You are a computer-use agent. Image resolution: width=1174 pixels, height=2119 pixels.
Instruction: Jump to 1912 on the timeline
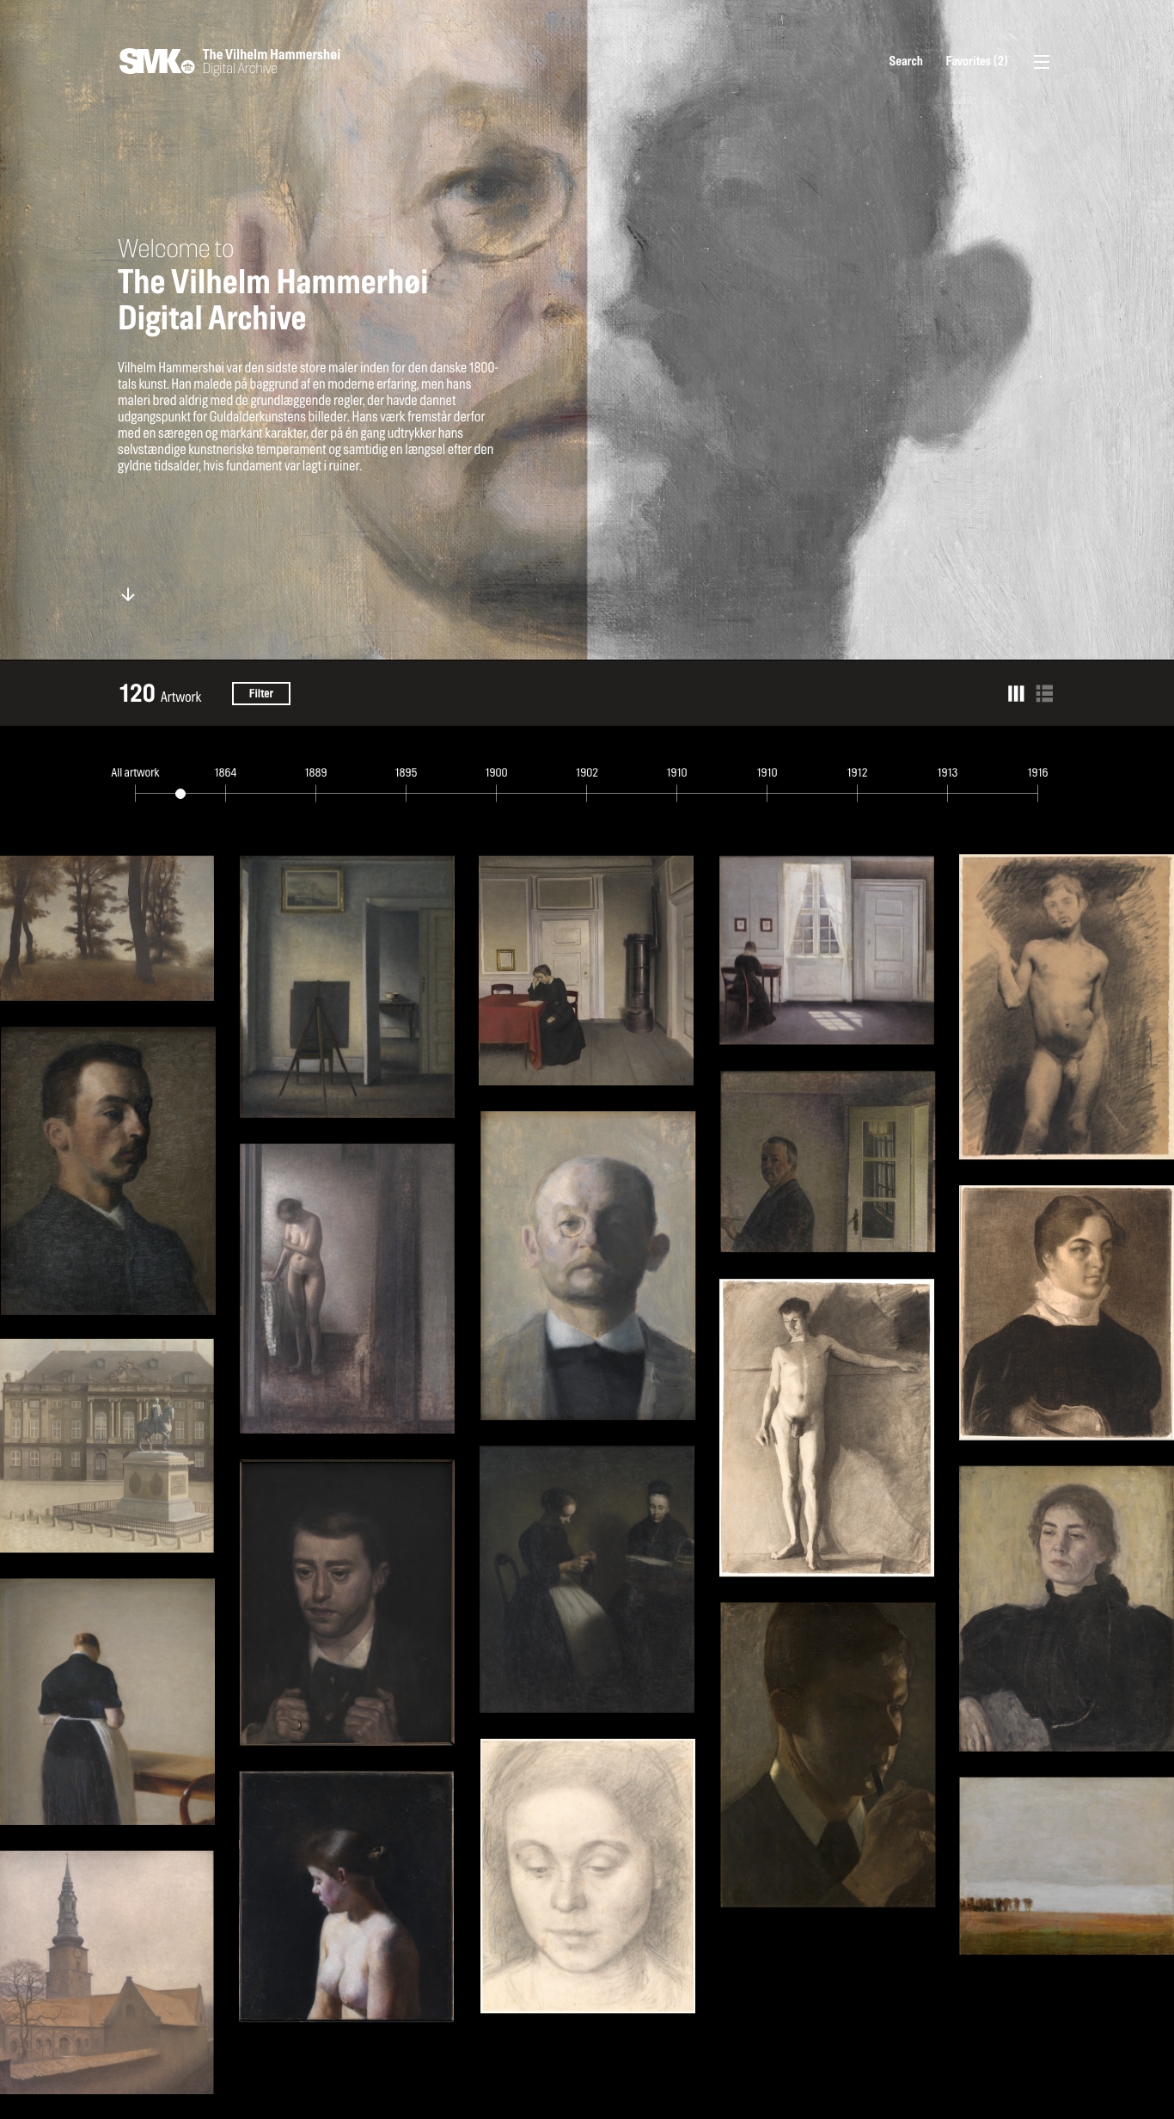(x=857, y=772)
